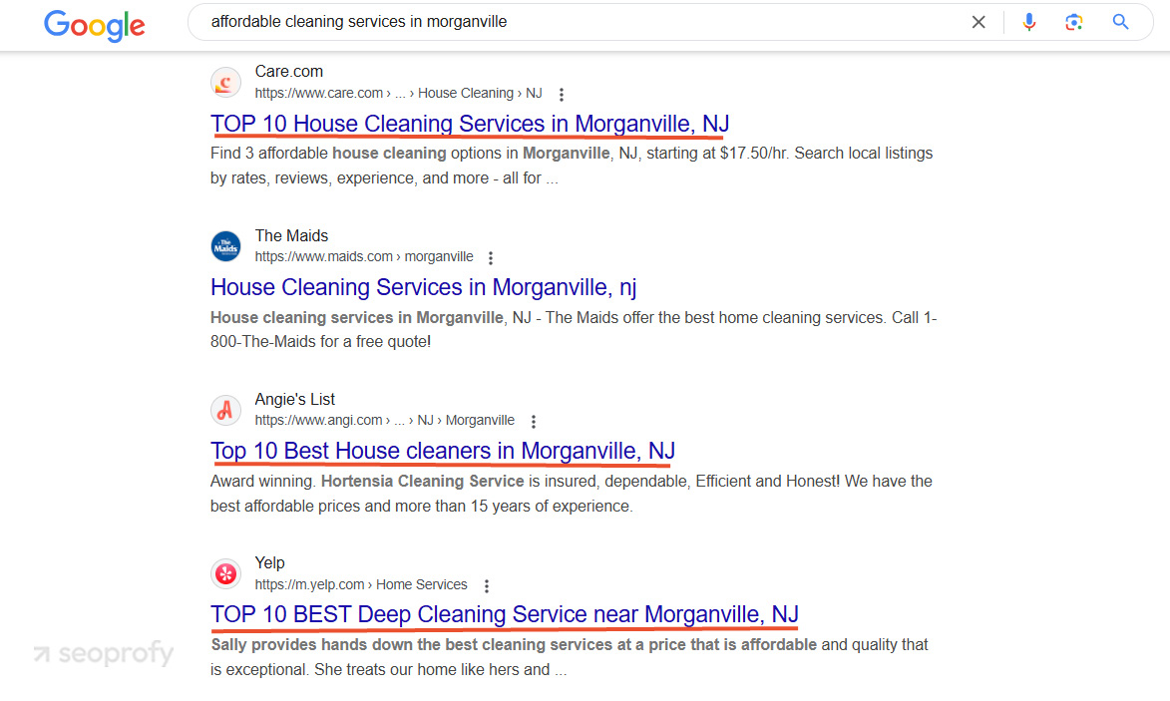This screenshot has width=1170, height=701.
Task: Open House Cleaning Services in Morganville, nj link
Action: pyautogui.click(x=423, y=287)
